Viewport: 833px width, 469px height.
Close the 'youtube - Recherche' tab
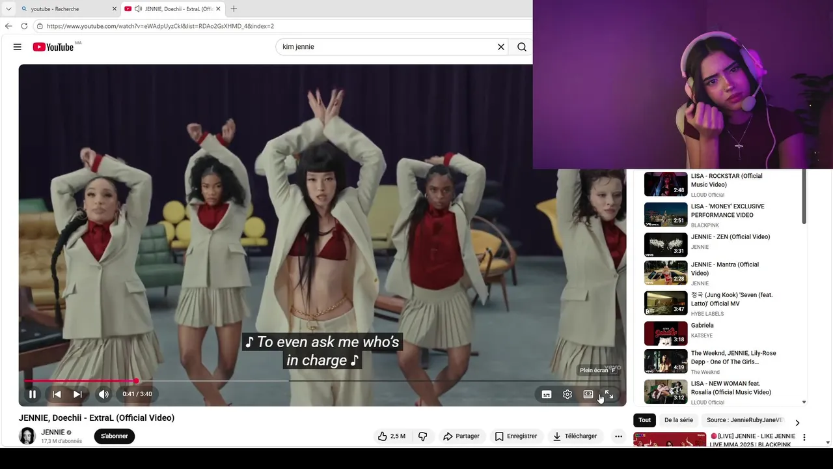(115, 9)
